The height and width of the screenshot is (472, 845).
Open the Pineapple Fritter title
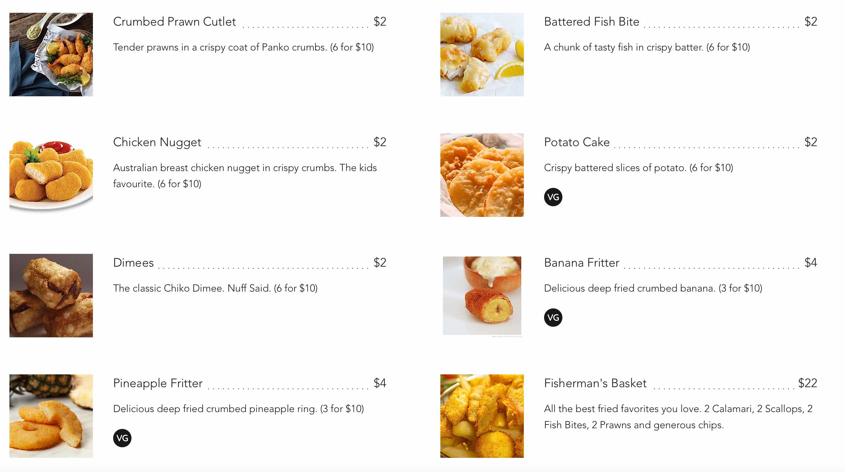(158, 383)
